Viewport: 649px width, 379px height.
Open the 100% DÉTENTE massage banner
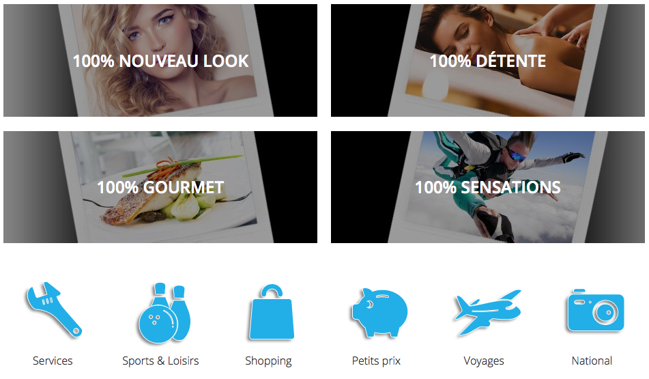pos(487,61)
